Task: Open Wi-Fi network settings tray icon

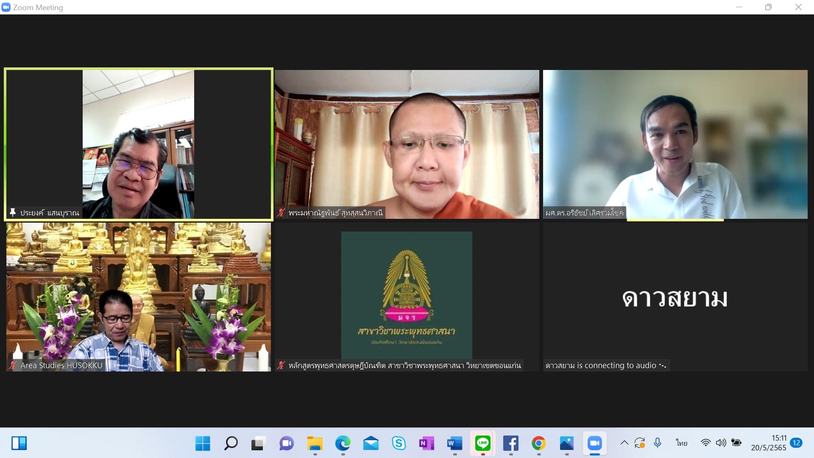Action: coord(705,443)
